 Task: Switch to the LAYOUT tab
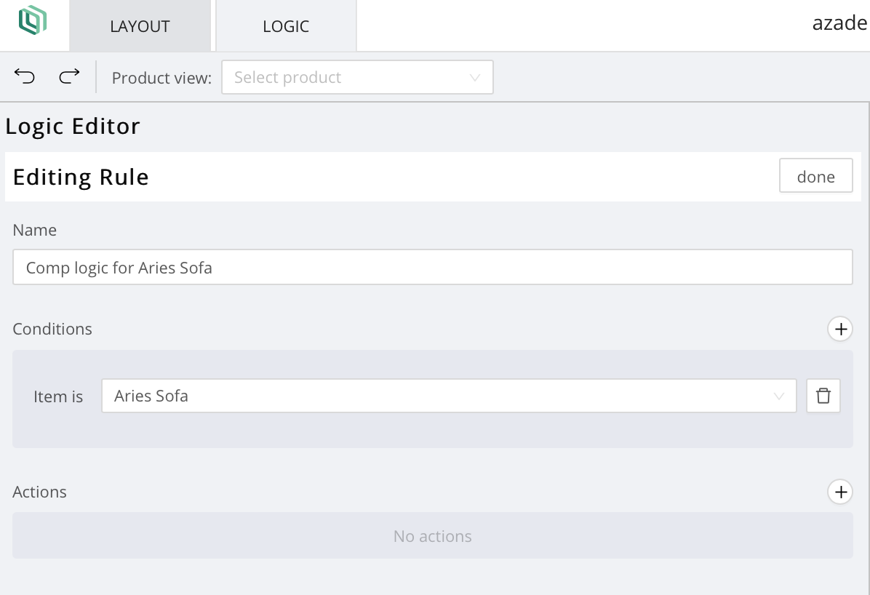point(140,26)
